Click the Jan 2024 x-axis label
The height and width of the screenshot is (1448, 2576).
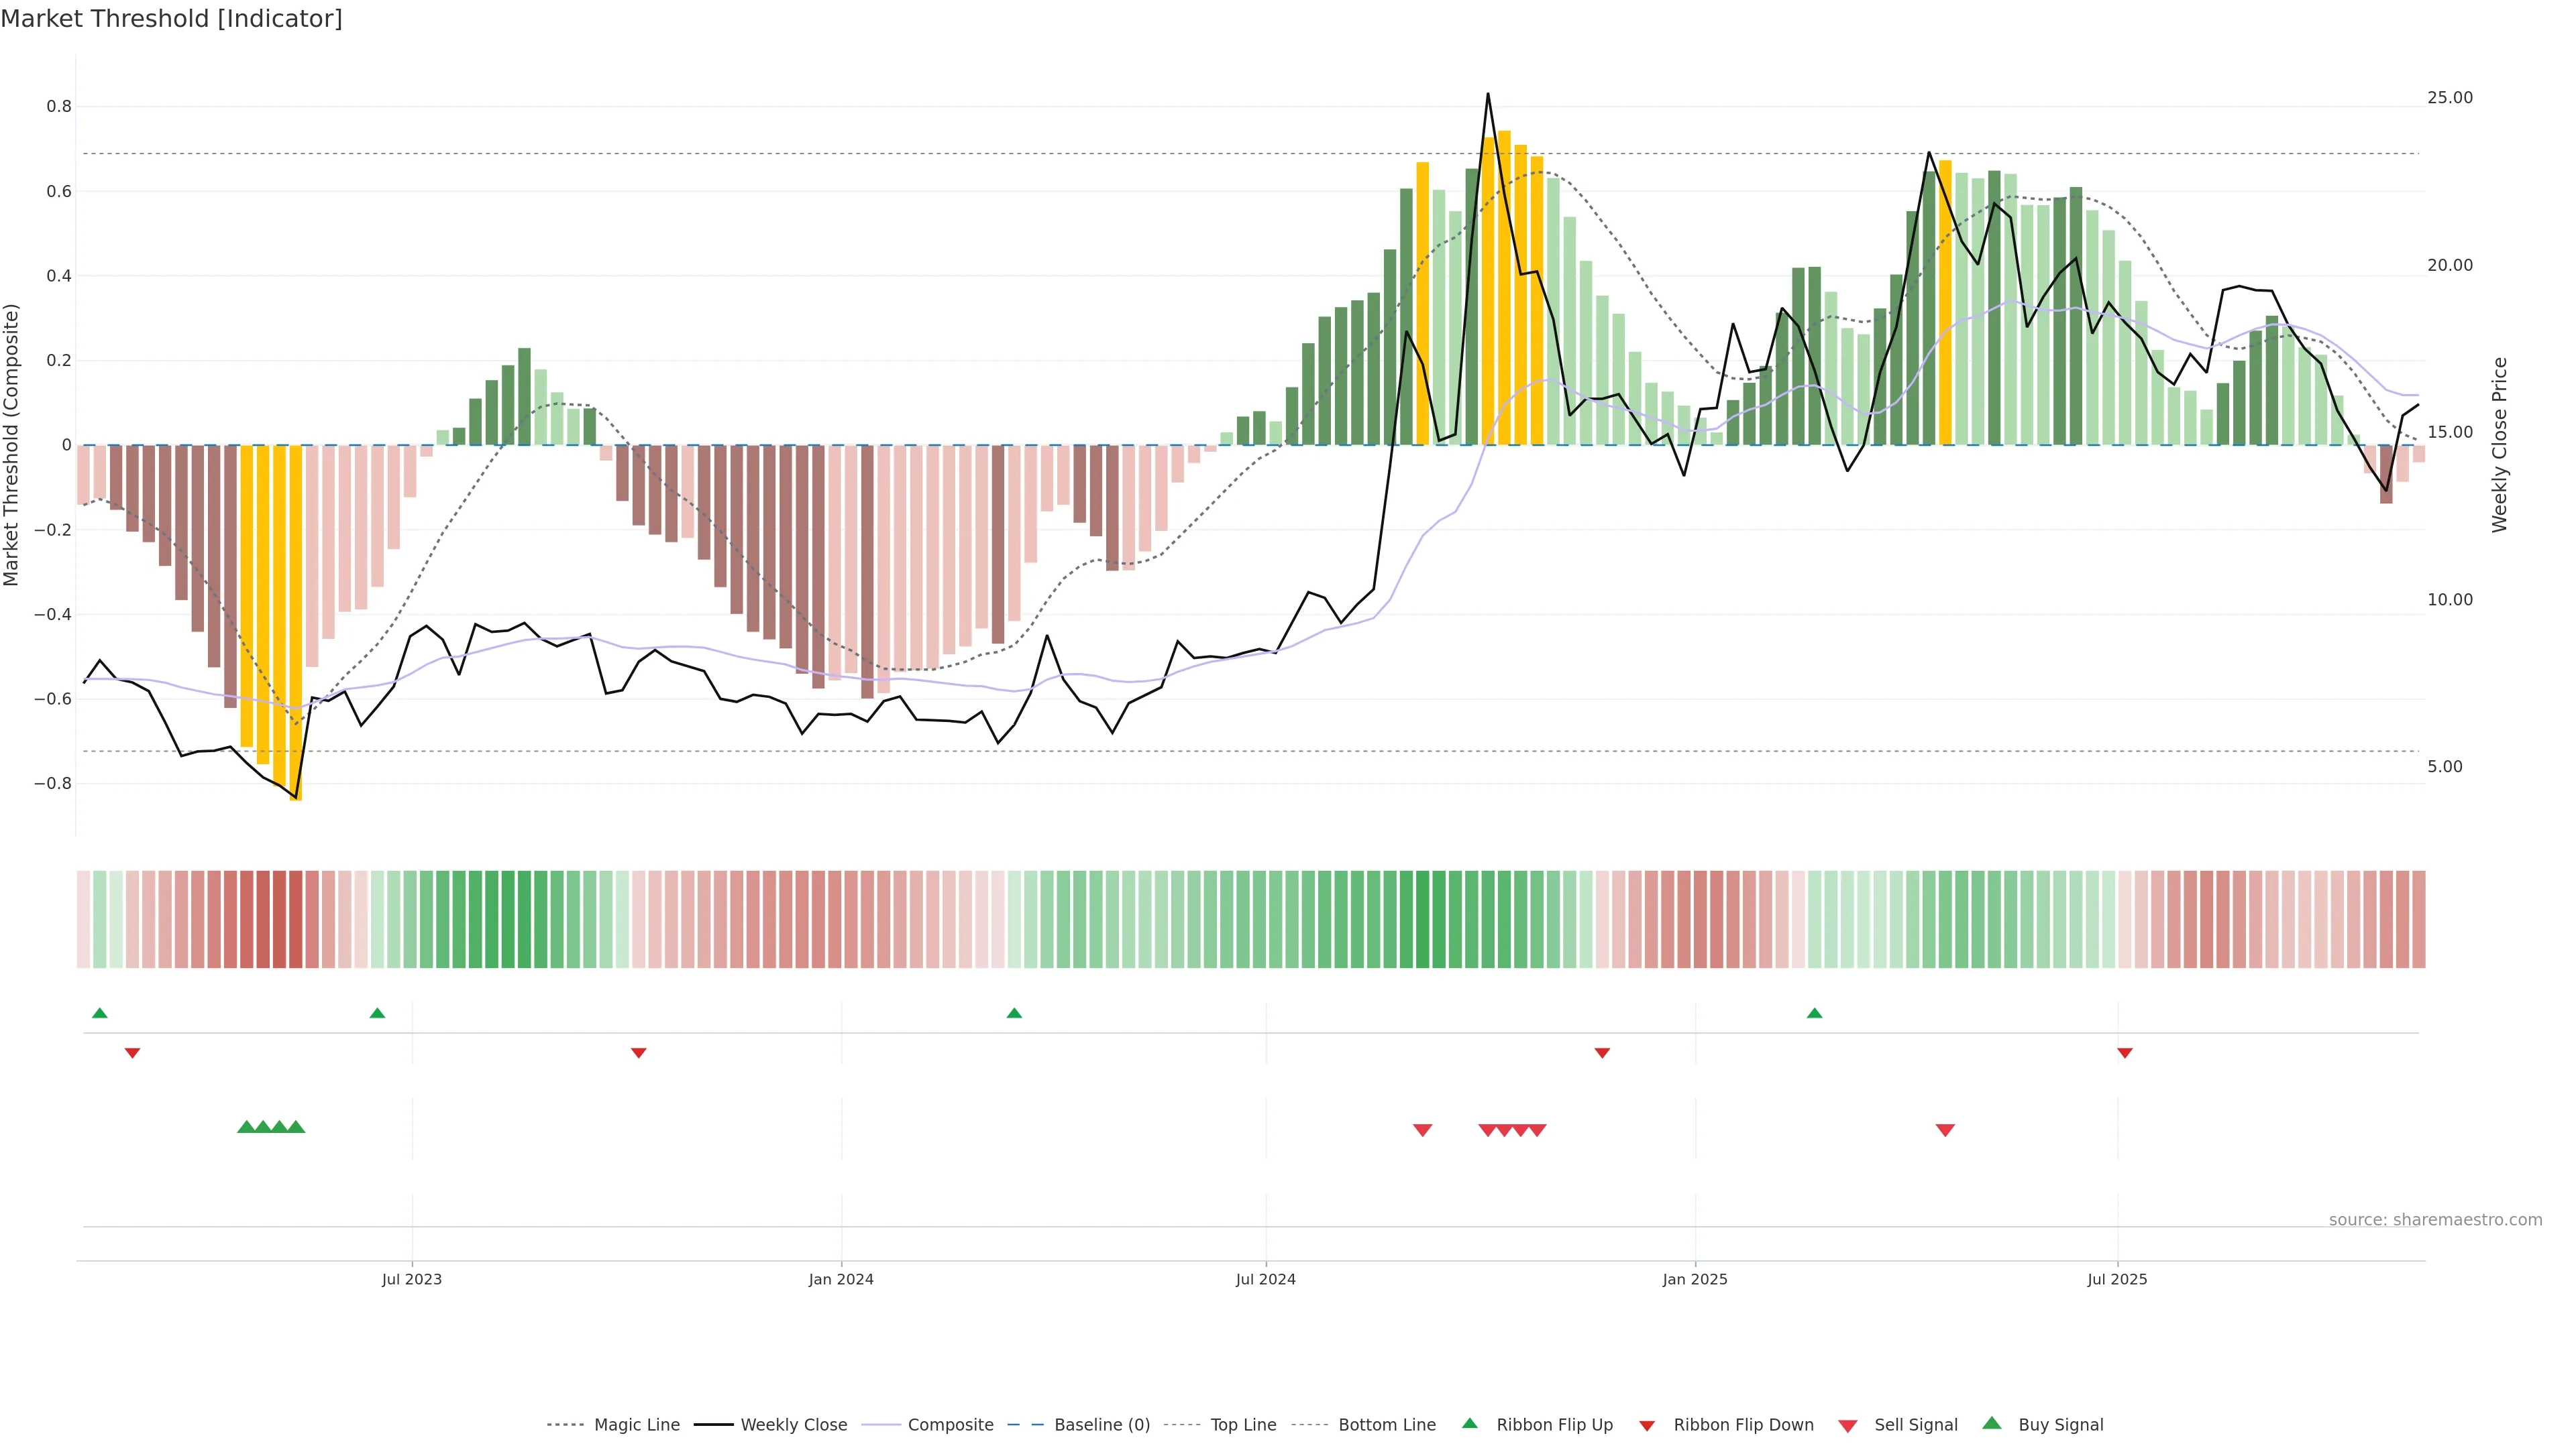point(841,1279)
